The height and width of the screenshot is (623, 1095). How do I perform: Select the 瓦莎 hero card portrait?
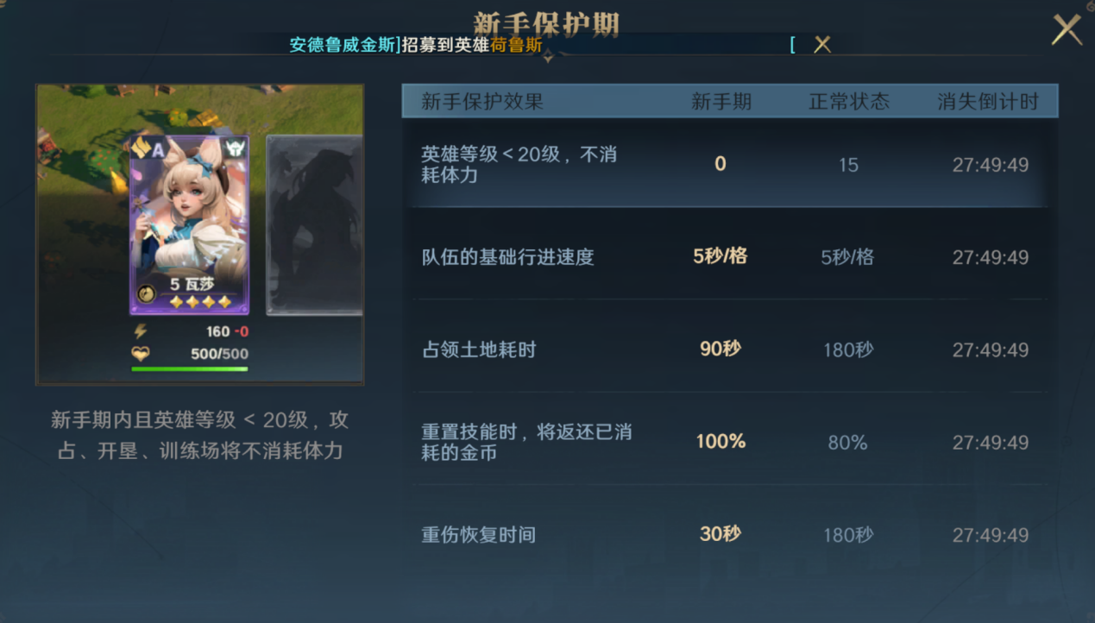coord(189,224)
